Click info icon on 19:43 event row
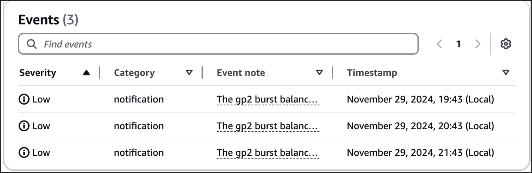Viewport: 532px width, 173px height. coord(24,99)
